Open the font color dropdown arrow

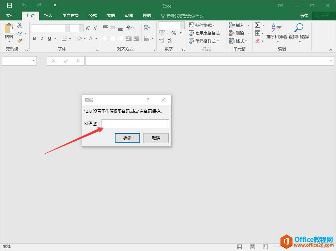96,38
